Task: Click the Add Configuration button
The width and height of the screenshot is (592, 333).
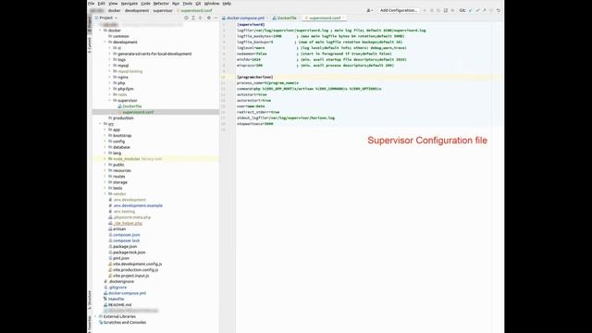Action: [x=399, y=10]
